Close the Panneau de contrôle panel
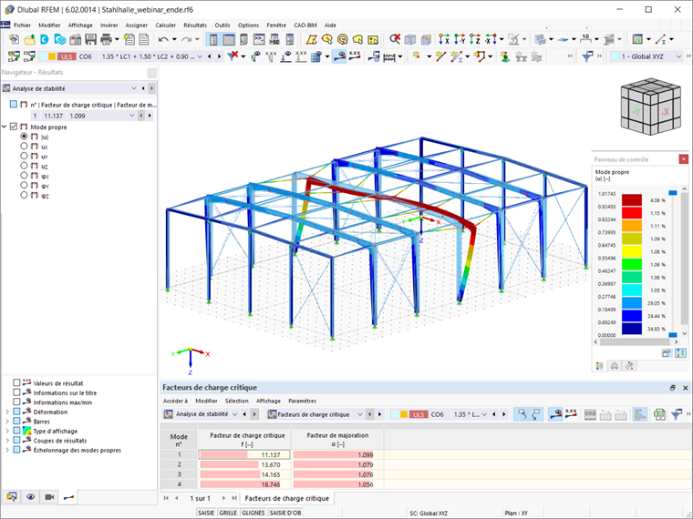693x519 pixels. (x=683, y=158)
